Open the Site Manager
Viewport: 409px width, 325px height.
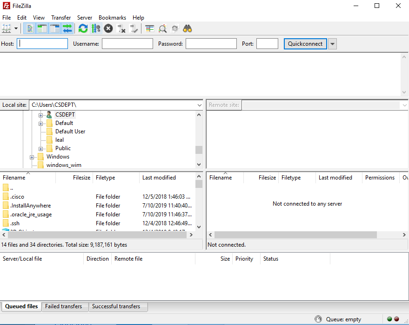tap(7, 28)
